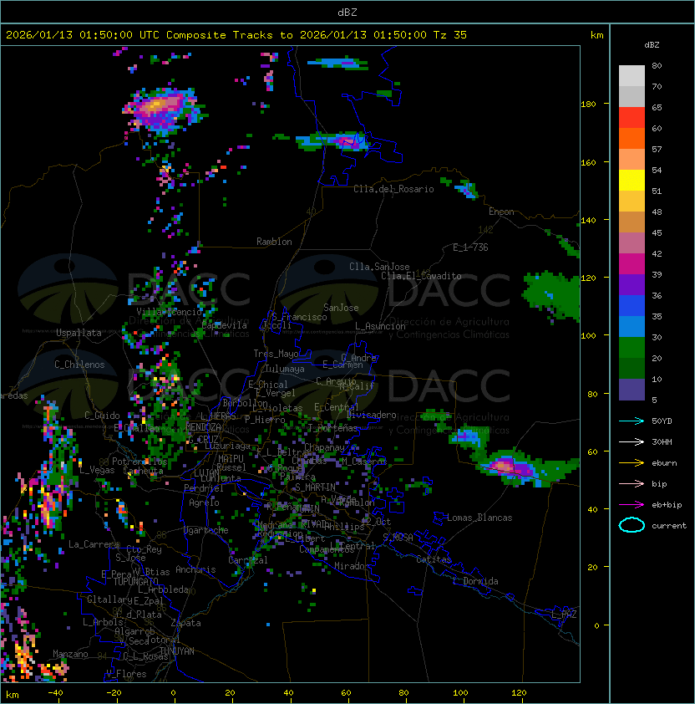The image size is (695, 704).
Task: Click the 'Catitas' map label
Action: (x=434, y=559)
